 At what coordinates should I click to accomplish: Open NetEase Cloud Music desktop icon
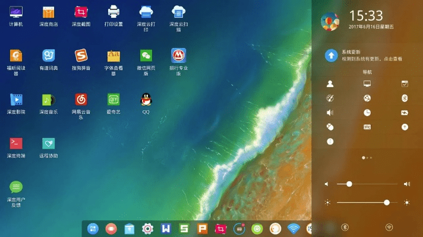[x=81, y=99]
